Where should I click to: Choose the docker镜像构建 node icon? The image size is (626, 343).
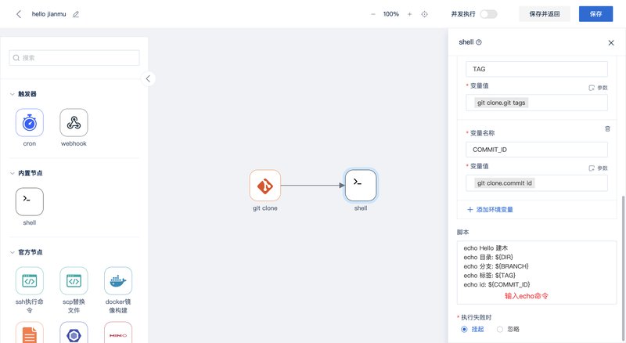click(x=118, y=281)
